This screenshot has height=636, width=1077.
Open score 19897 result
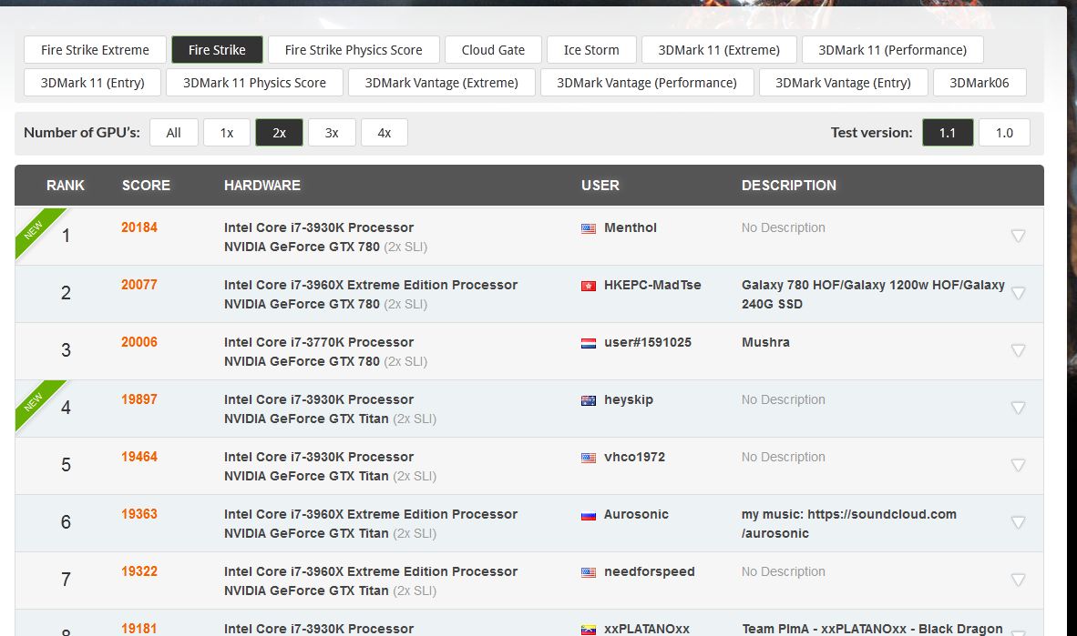pyautogui.click(x=139, y=399)
